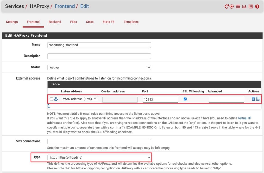Click the SSL Offloading column header
This screenshot has height=173, width=264.
pyautogui.click(x=193, y=91)
